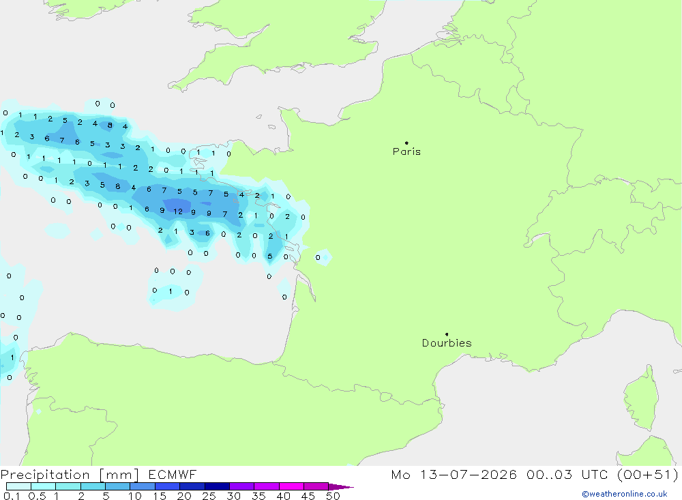Click the precipitation value 12 on map
This screenshot has height=500, width=682.
[178, 211]
